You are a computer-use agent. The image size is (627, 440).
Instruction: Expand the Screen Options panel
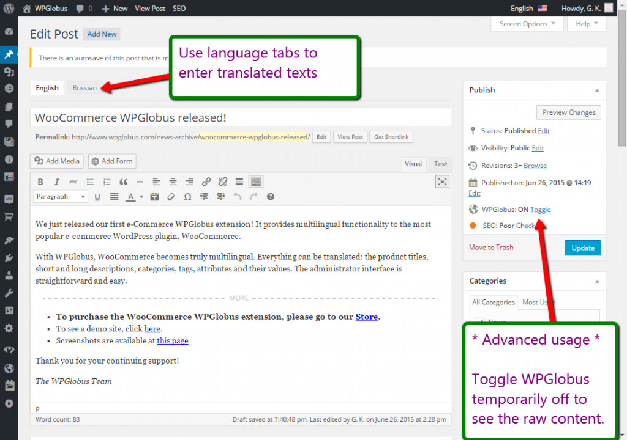click(527, 24)
